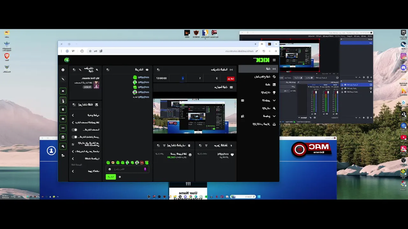Click the heart icon on the follower entry
This screenshot has width=408, height=229.
[232, 155]
